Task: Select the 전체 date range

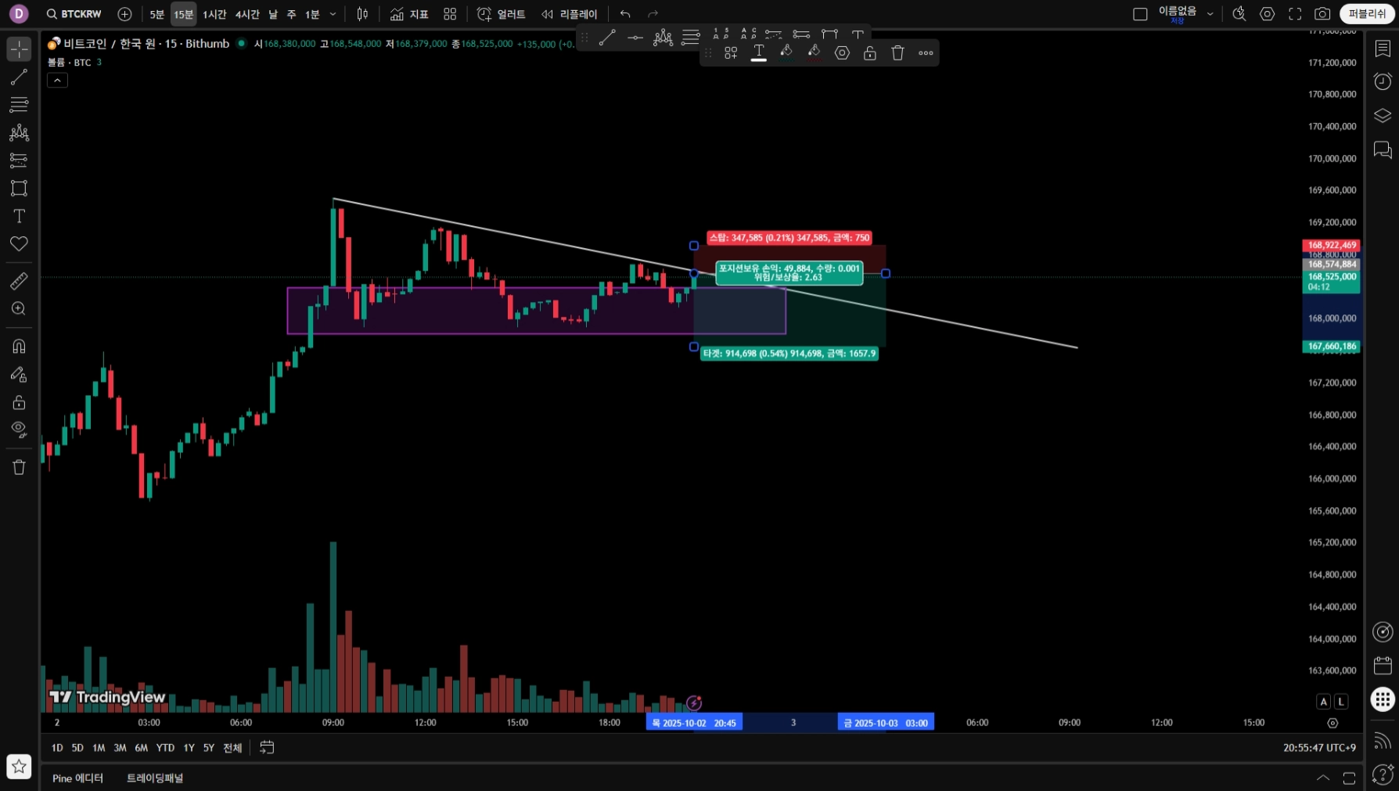Action: click(232, 748)
